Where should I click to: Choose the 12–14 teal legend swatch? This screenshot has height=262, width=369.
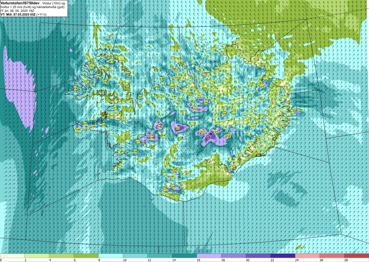tap(160, 256)
